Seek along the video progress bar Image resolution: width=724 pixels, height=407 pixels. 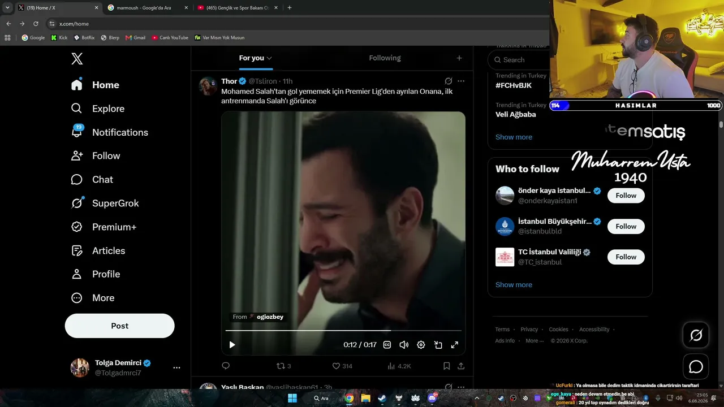343,330
